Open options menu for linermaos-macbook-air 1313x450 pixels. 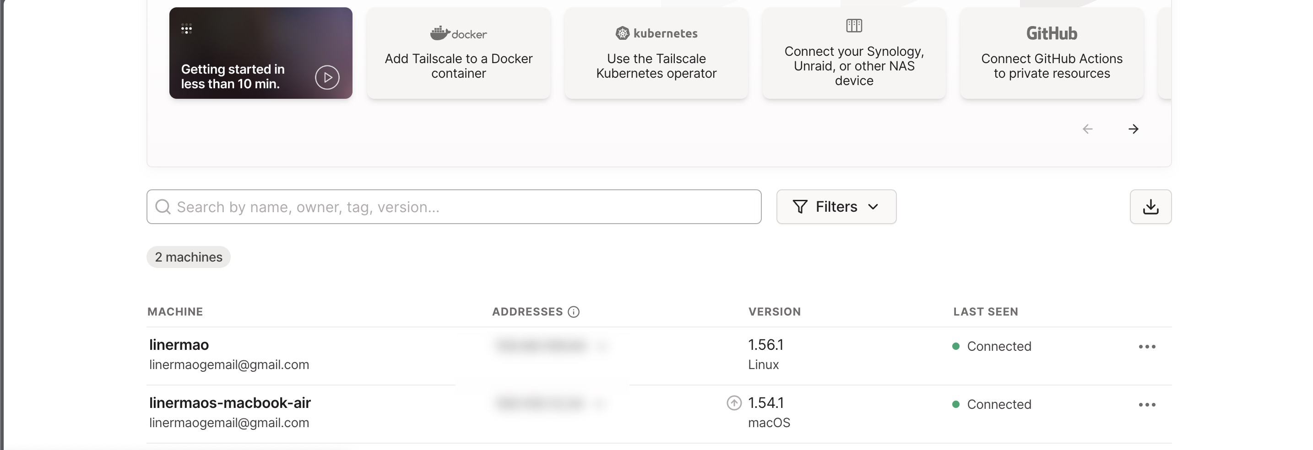point(1147,405)
